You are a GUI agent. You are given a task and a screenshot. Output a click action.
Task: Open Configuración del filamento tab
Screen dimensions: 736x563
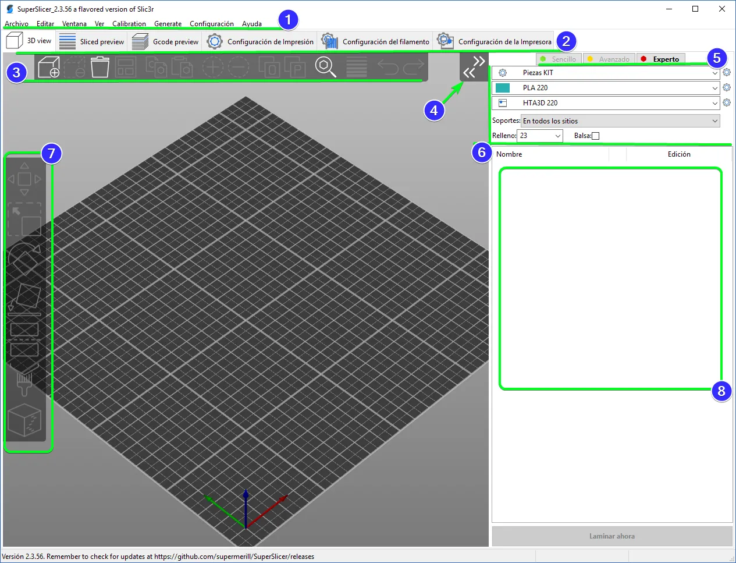[375, 41]
